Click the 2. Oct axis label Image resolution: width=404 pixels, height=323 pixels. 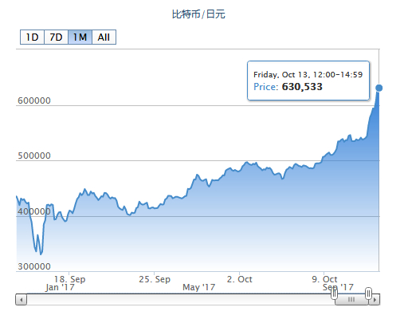click(240, 279)
